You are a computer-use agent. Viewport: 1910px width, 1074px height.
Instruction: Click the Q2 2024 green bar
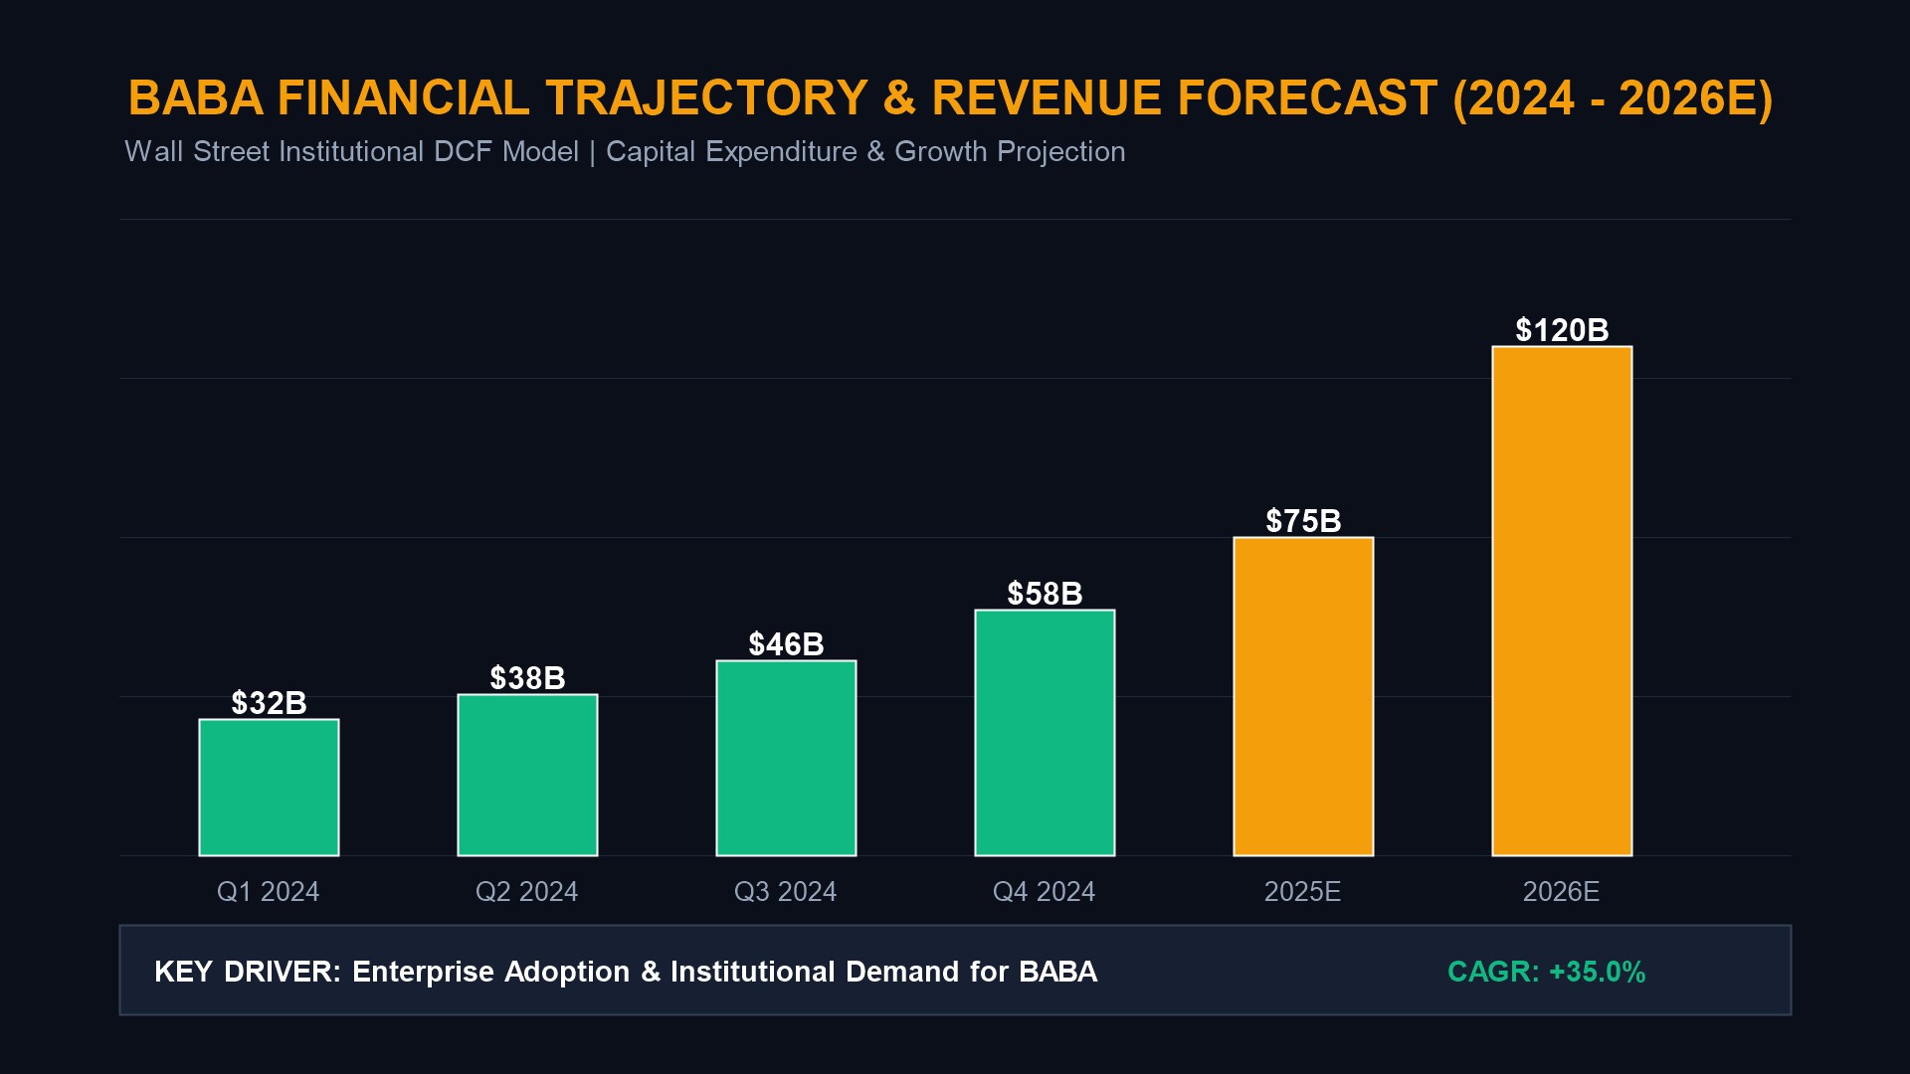point(527,775)
